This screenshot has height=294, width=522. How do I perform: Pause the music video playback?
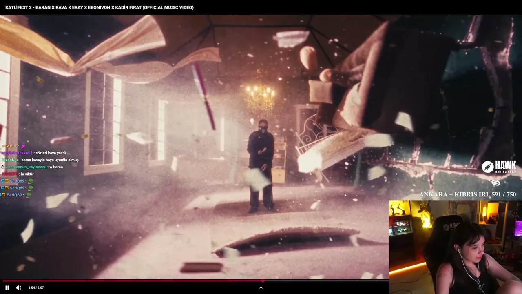coord(7,287)
